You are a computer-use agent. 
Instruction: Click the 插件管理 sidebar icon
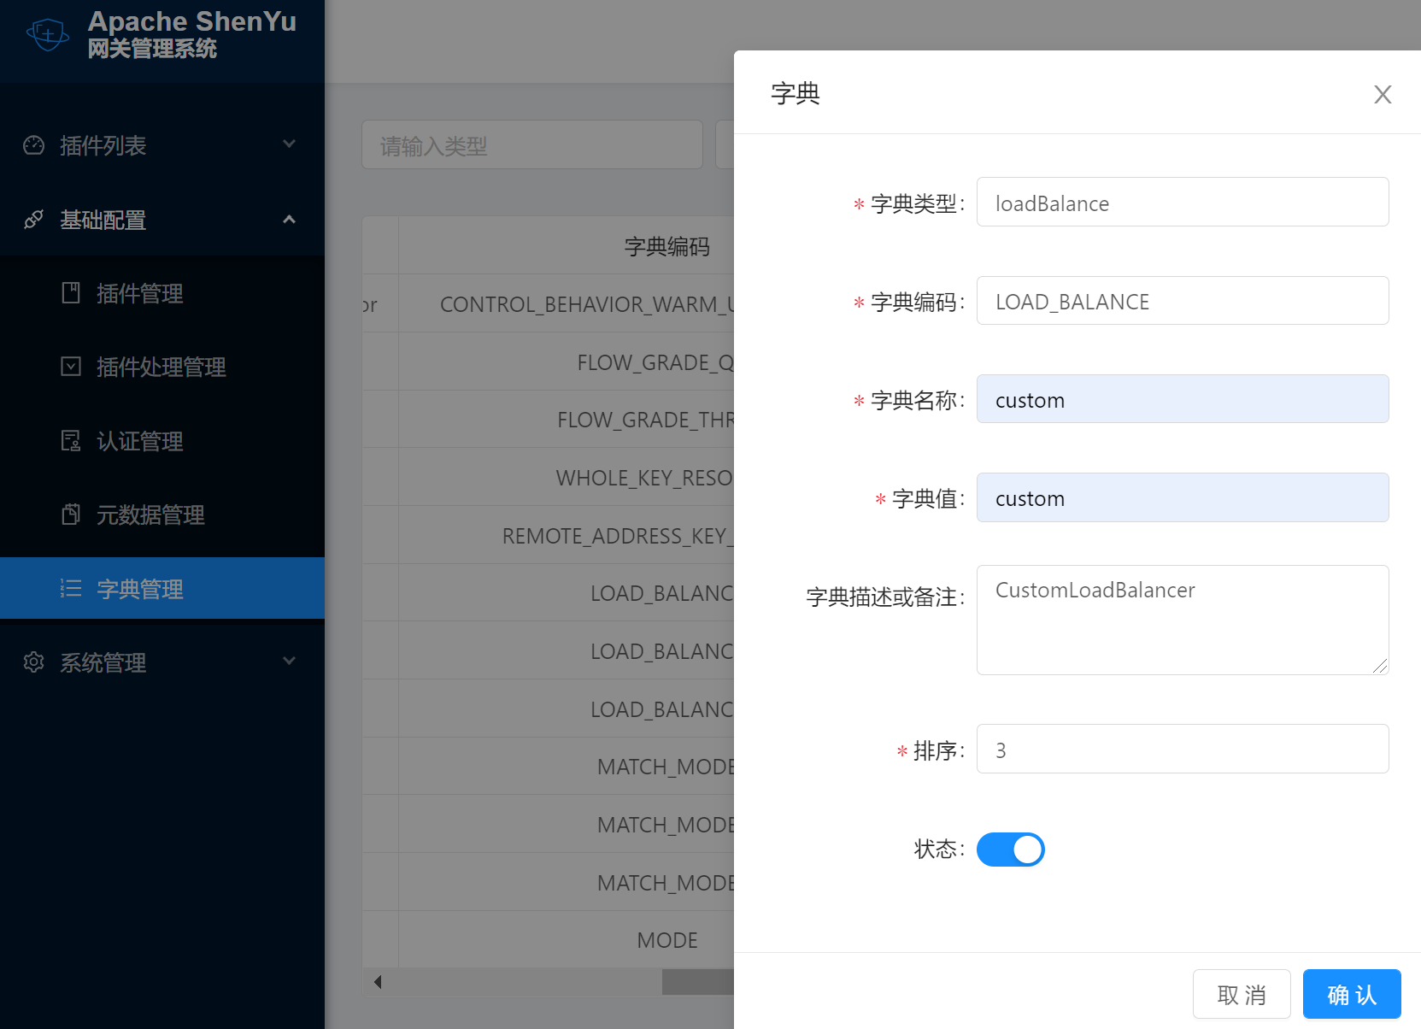coord(71,293)
